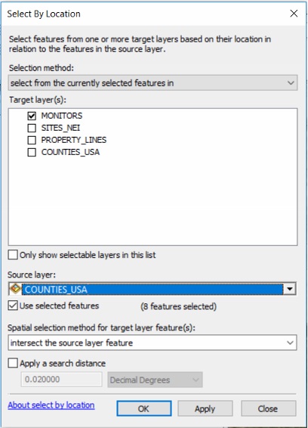308x428 pixels.
Task: Click the COUNTIES_USA polygon layer icon
Action: (16, 288)
